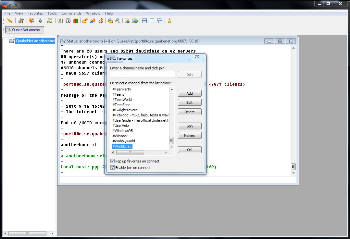Open the Colors crayons toolbar icon

[76, 21]
